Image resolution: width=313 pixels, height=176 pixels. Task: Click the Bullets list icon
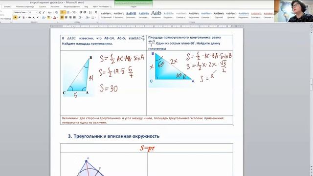(x=62, y=12)
